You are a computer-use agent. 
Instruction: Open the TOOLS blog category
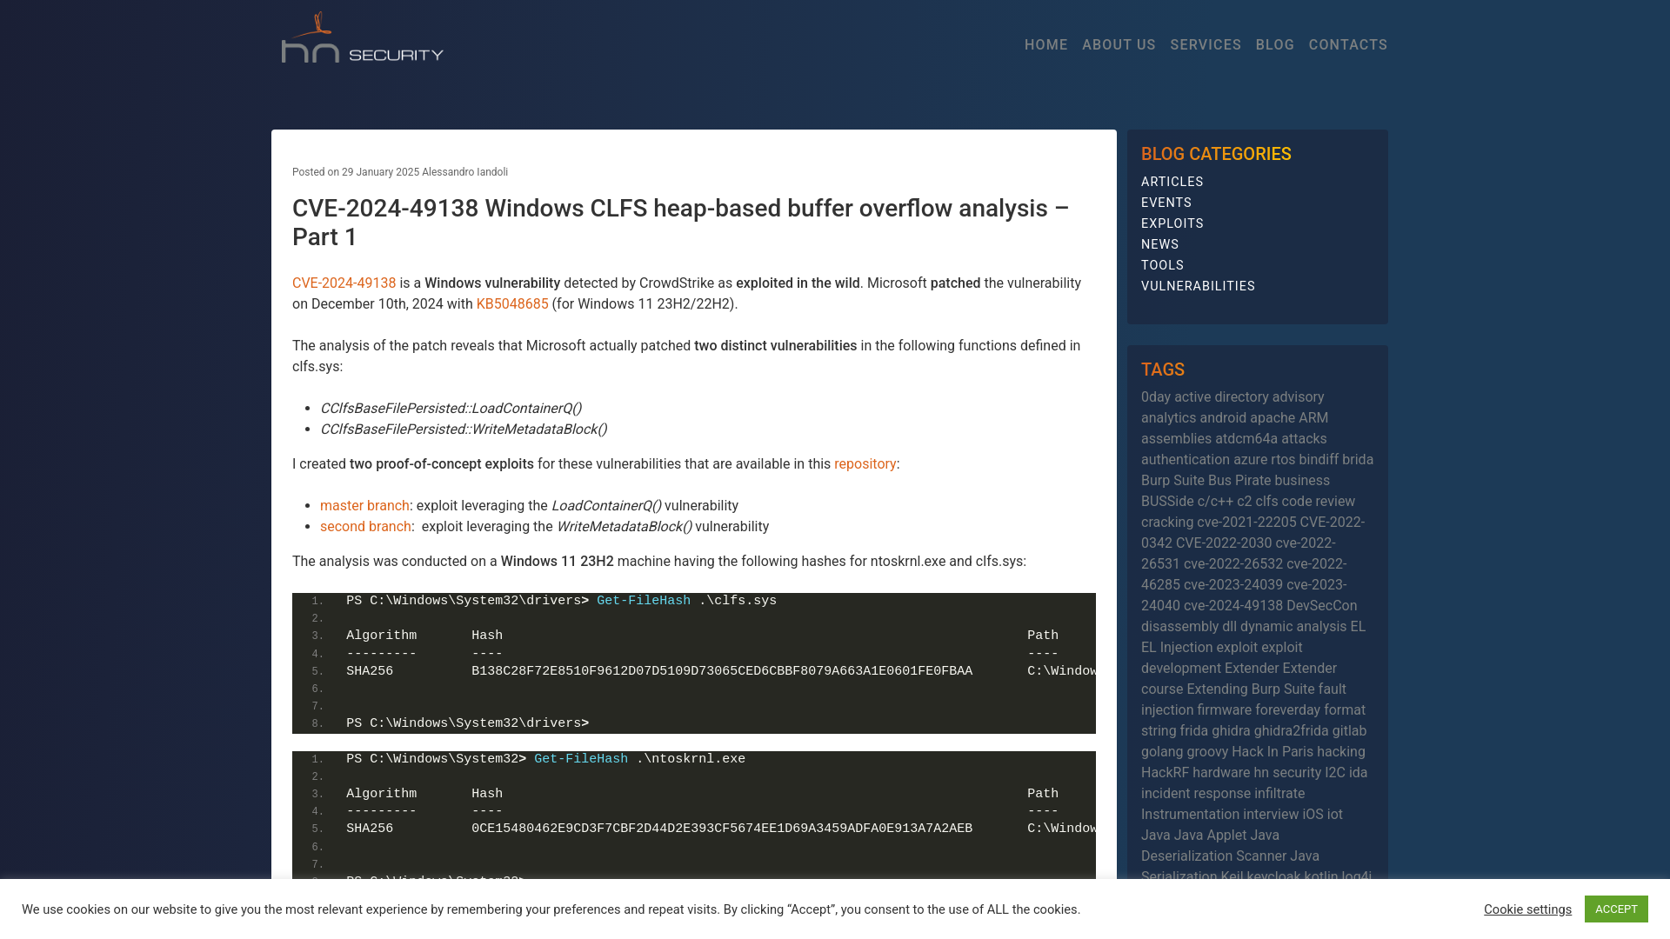pyautogui.click(x=1161, y=265)
